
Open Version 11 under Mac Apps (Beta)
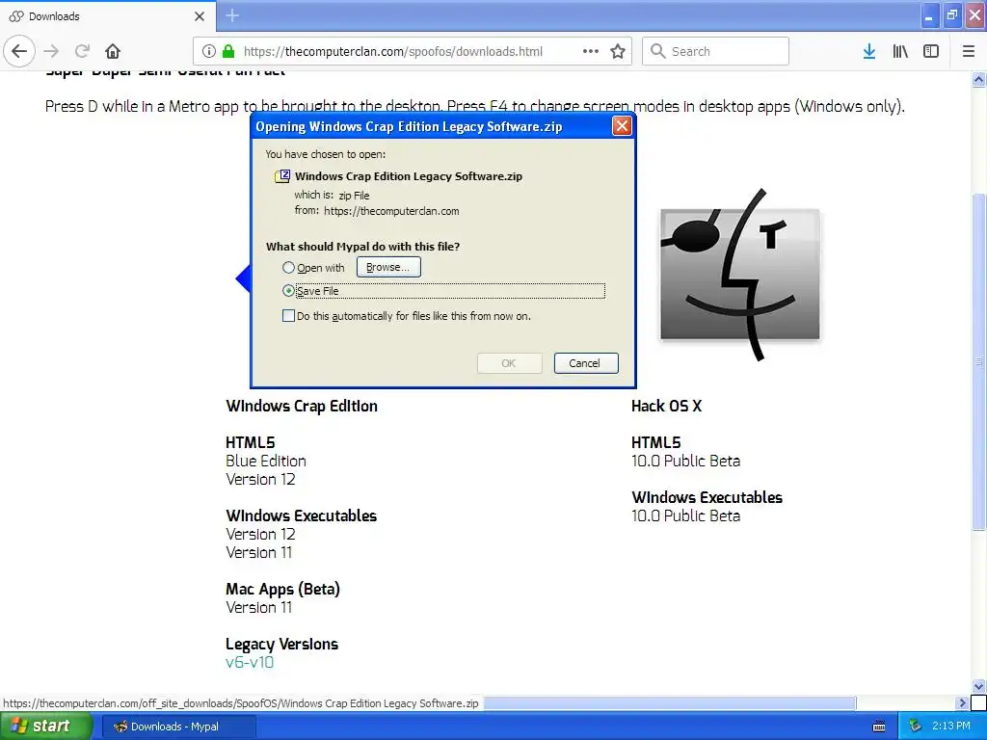pyautogui.click(x=258, y=607)
